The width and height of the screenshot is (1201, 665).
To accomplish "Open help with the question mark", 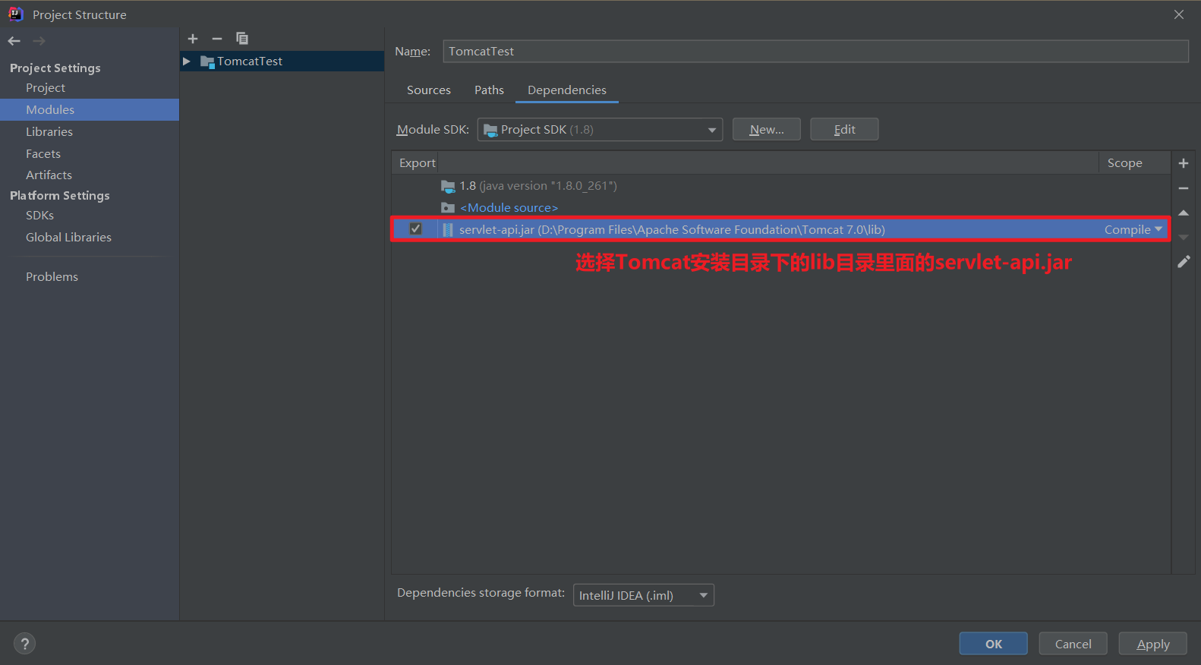I will click(24, 644).
